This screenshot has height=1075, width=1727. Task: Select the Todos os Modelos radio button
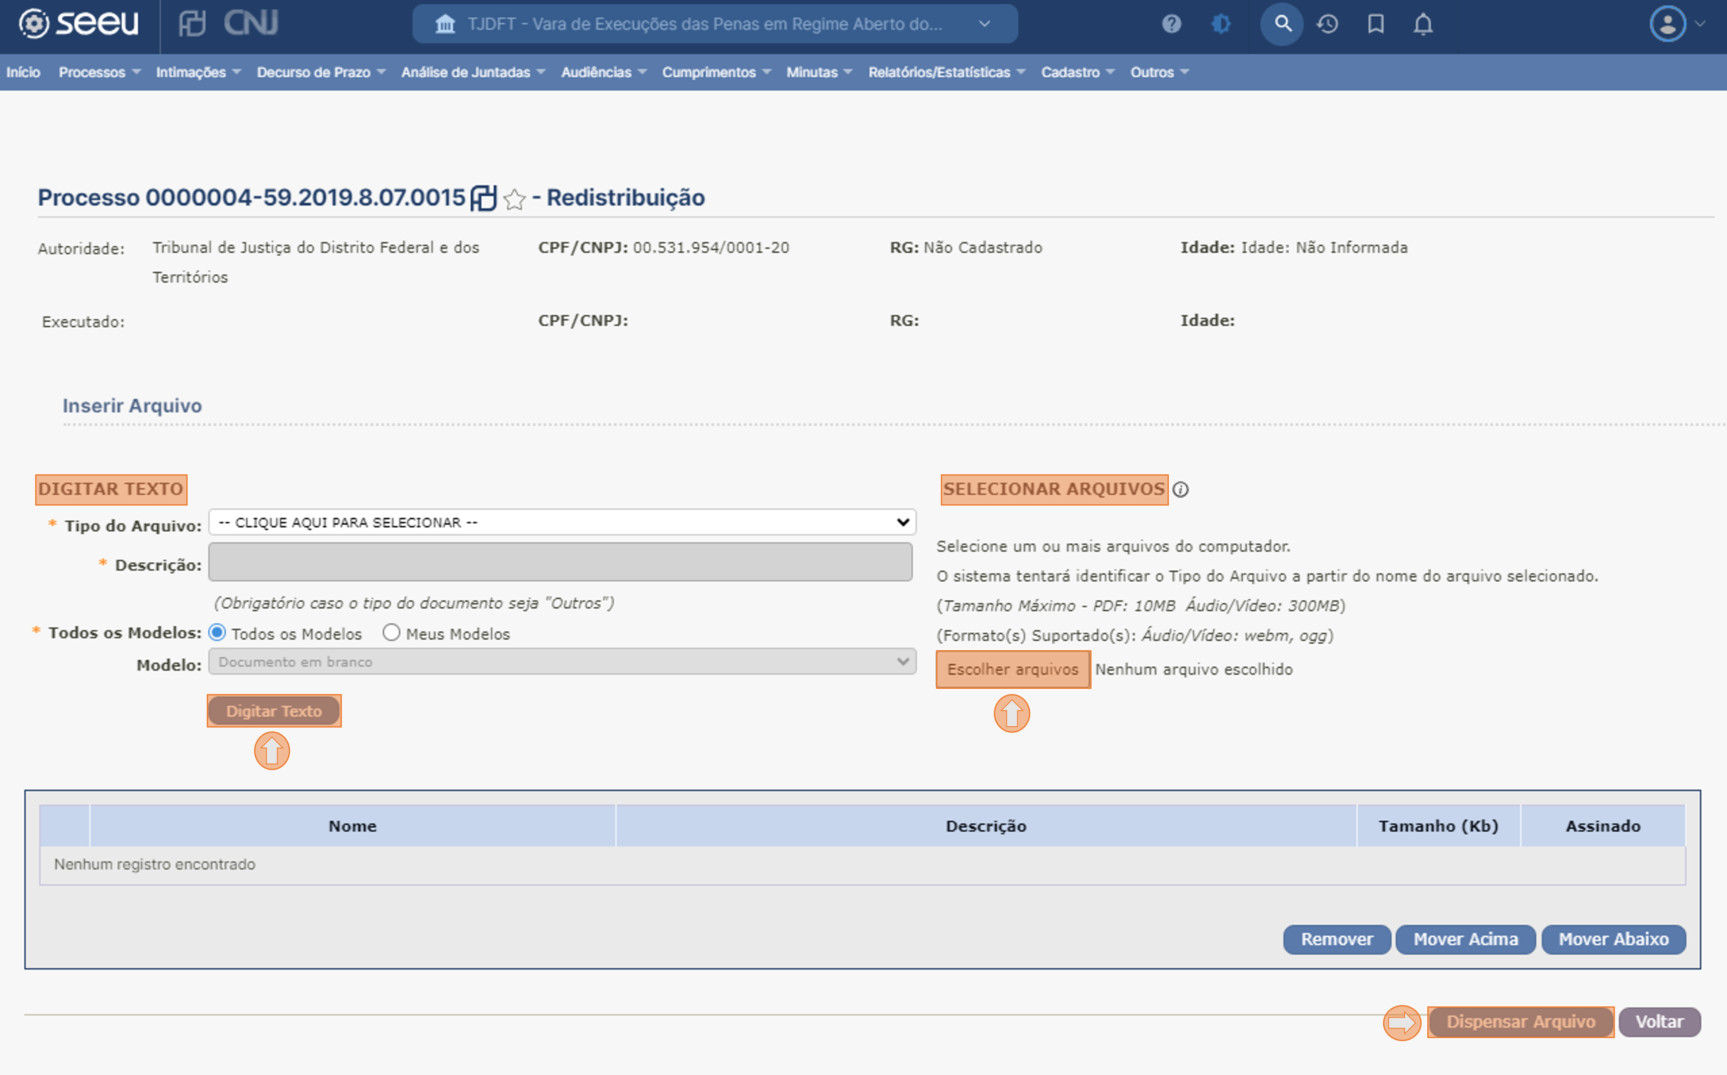click(x=217, y=632)
